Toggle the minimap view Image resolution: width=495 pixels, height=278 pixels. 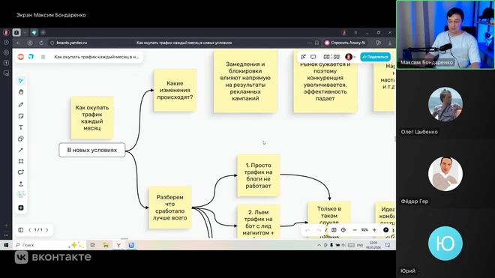334,230
